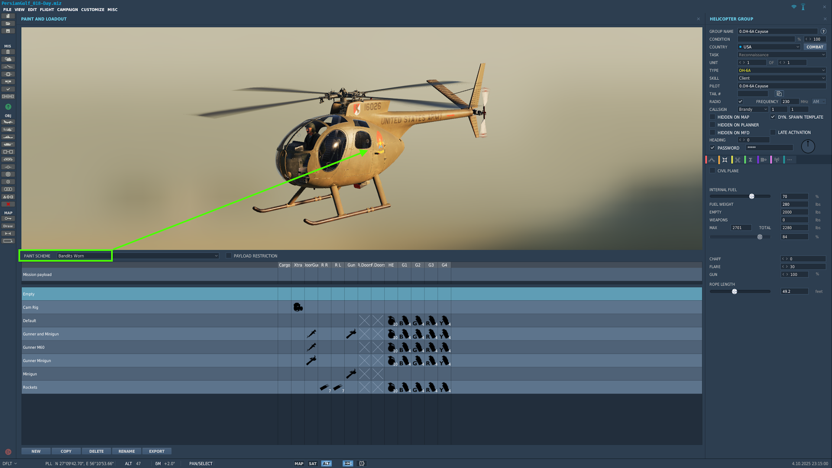Click the Internal Fuel slider handle
Image resolution: width=832 pixels, height=468 pixels.
752,196
